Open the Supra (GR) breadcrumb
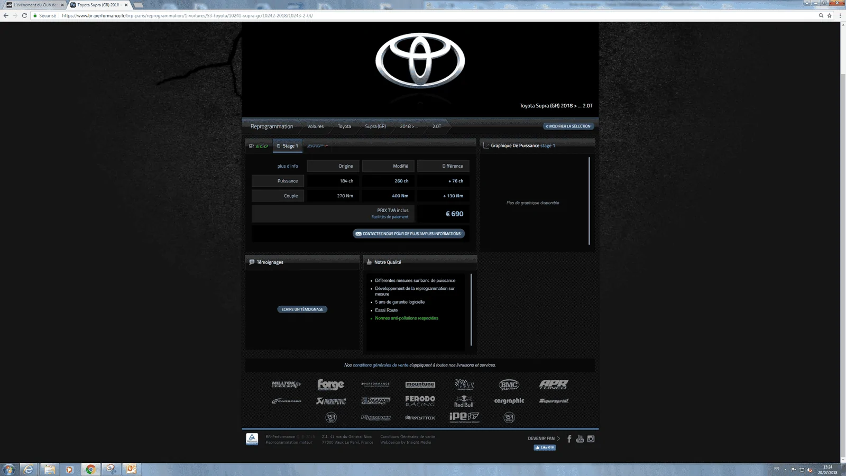 click(375, 126)
